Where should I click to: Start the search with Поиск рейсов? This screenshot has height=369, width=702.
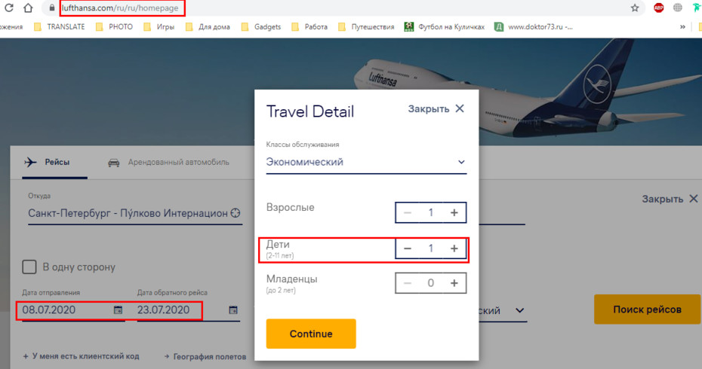647,310
